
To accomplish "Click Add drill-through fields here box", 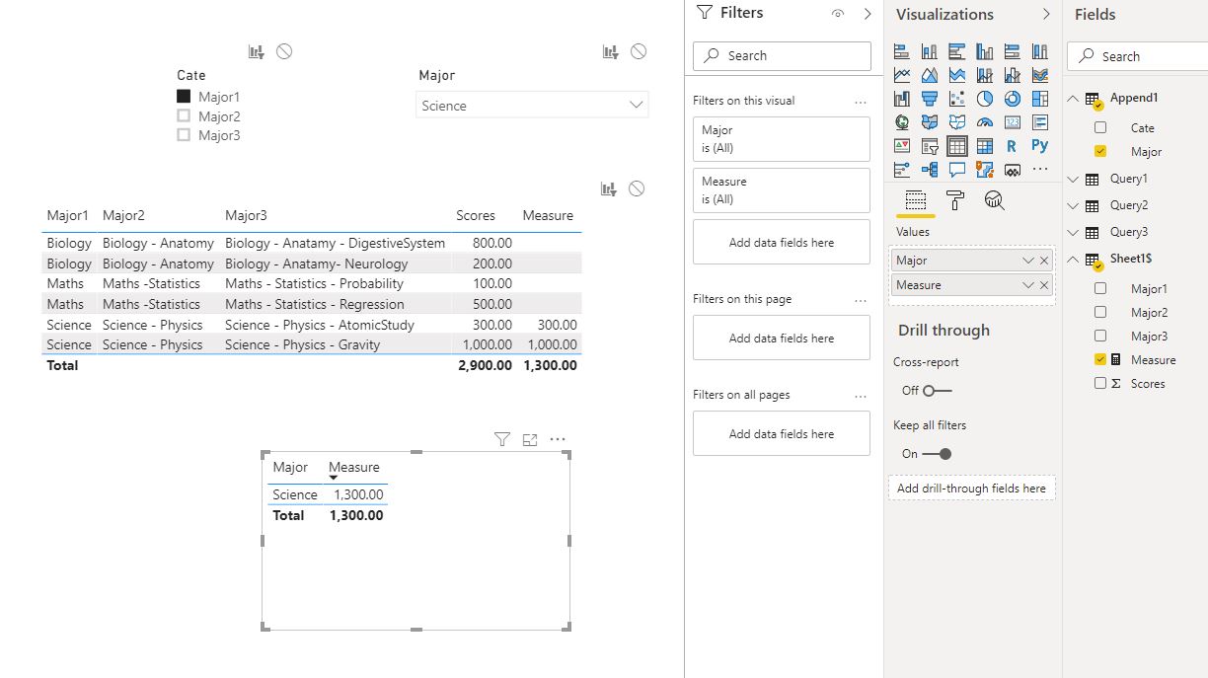I will pos(971,488).
